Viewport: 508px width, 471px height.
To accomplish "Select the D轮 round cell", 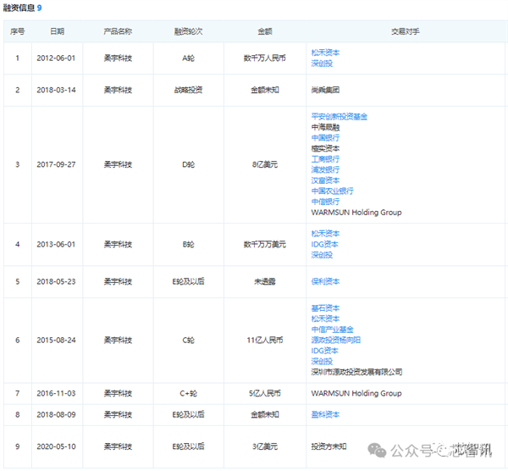I will tap(188, 164).
